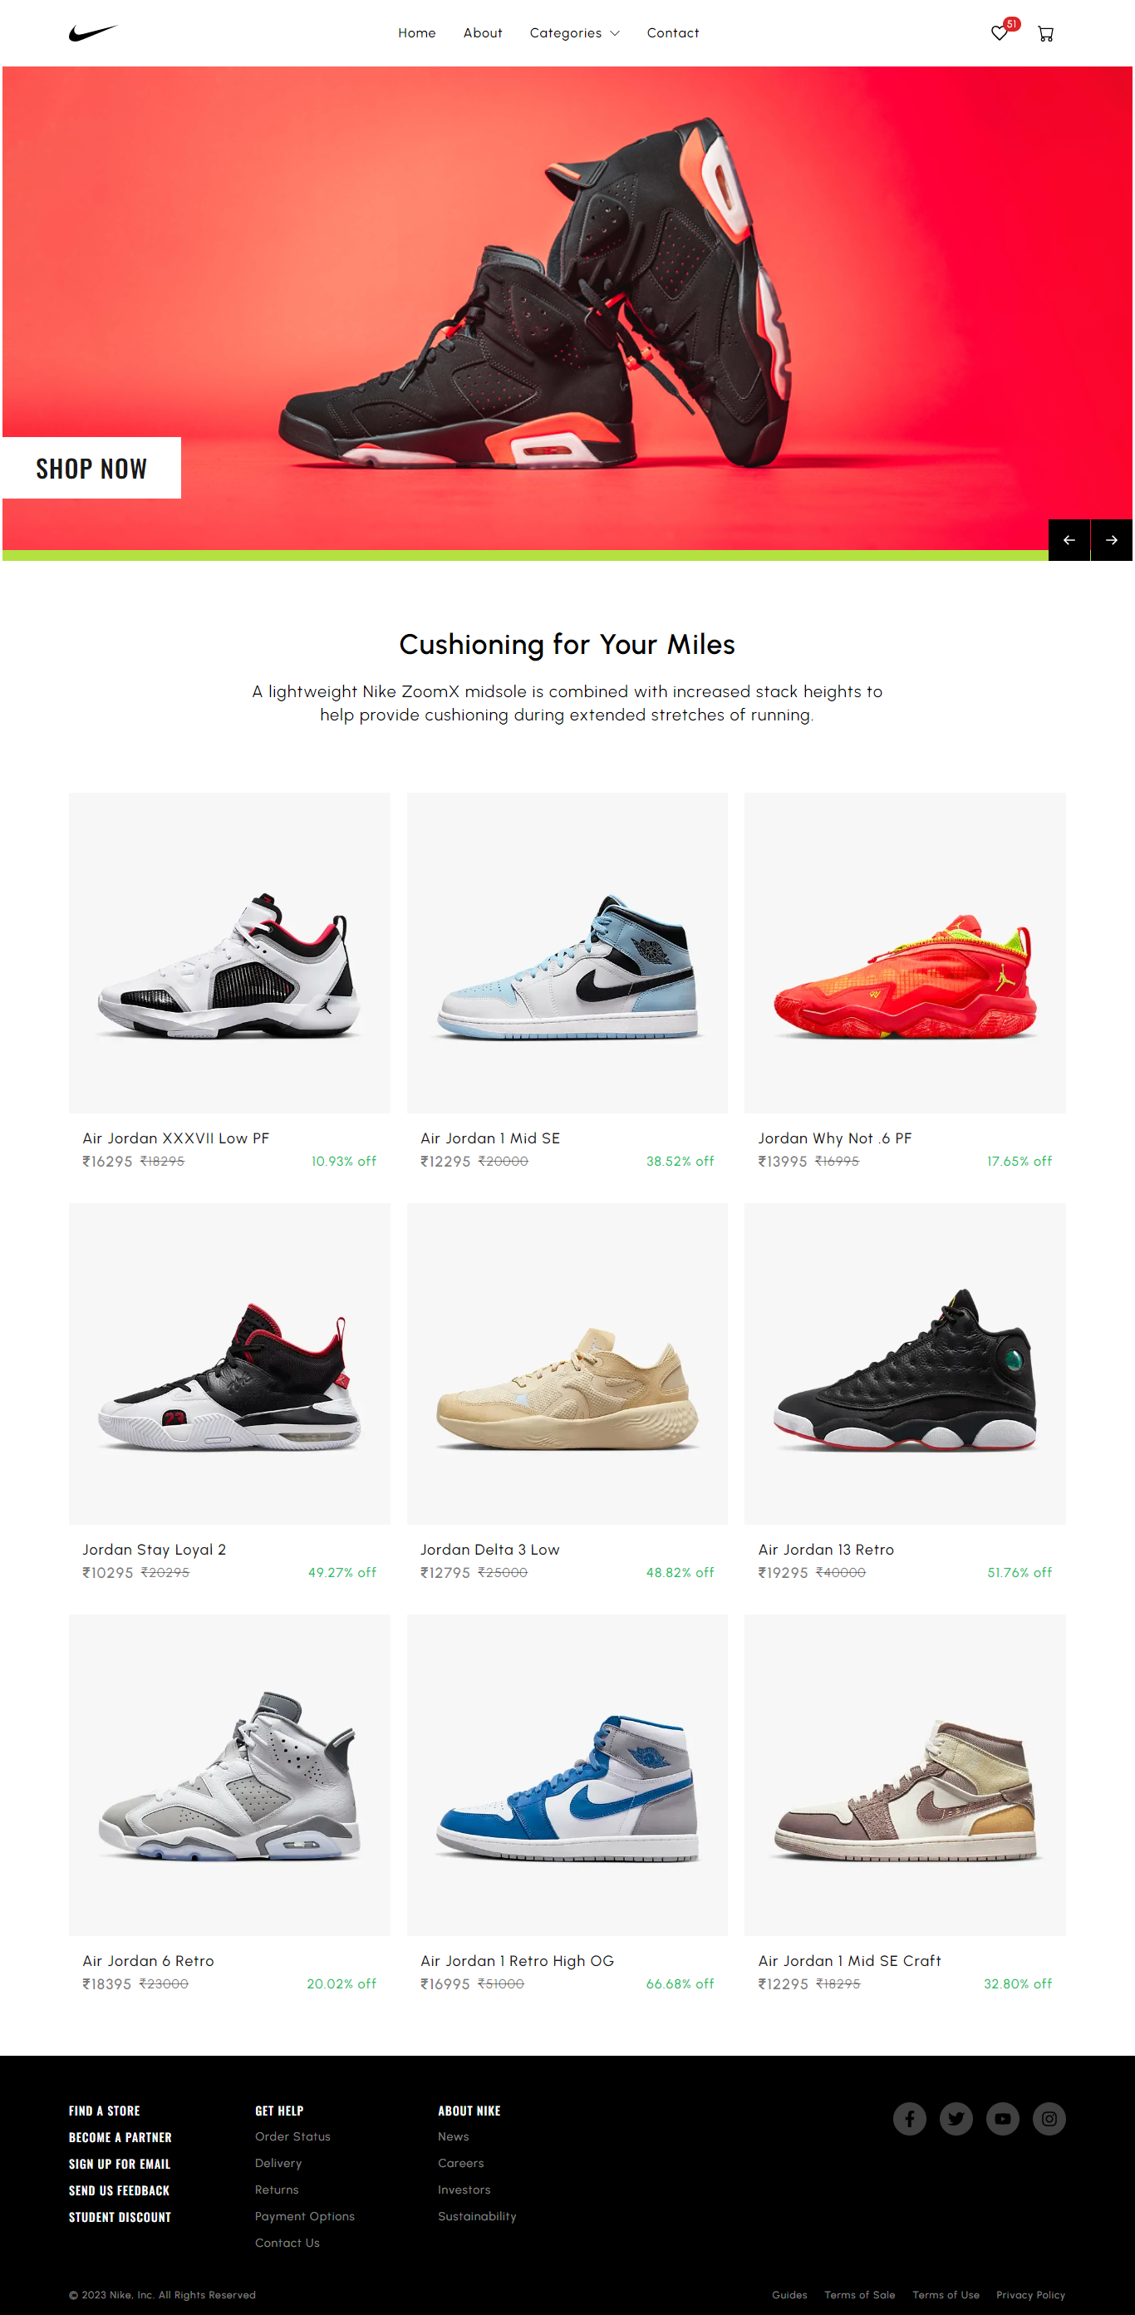Click the SHOP NOW button
The image size is (1135, 2315).
click(91, 468)
